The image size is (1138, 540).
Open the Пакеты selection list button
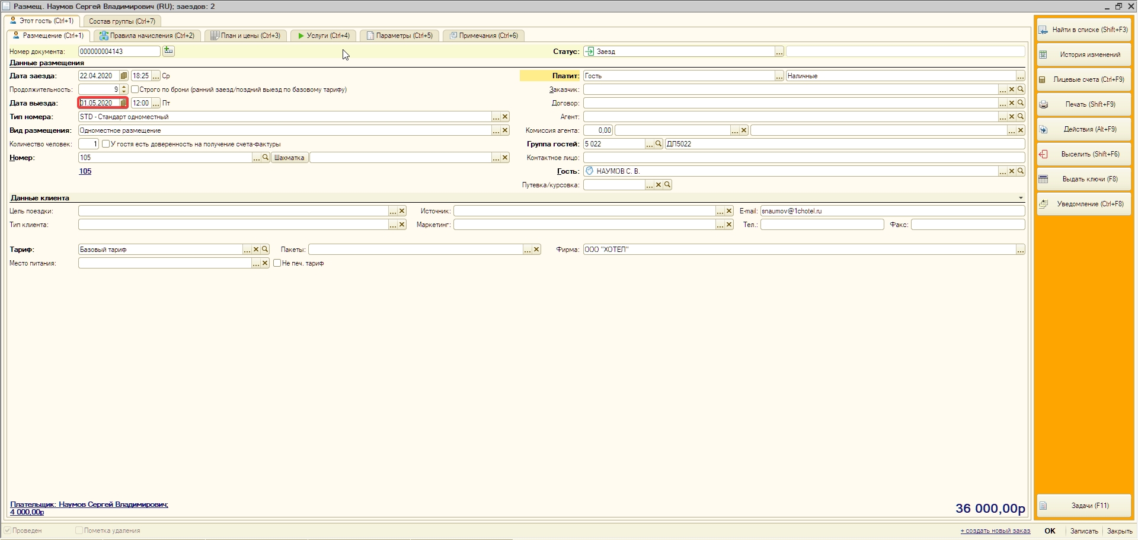click(528, 250)
